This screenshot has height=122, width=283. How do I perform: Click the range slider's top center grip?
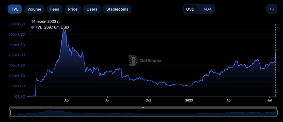pyautogui.click(x=143, y=107)
